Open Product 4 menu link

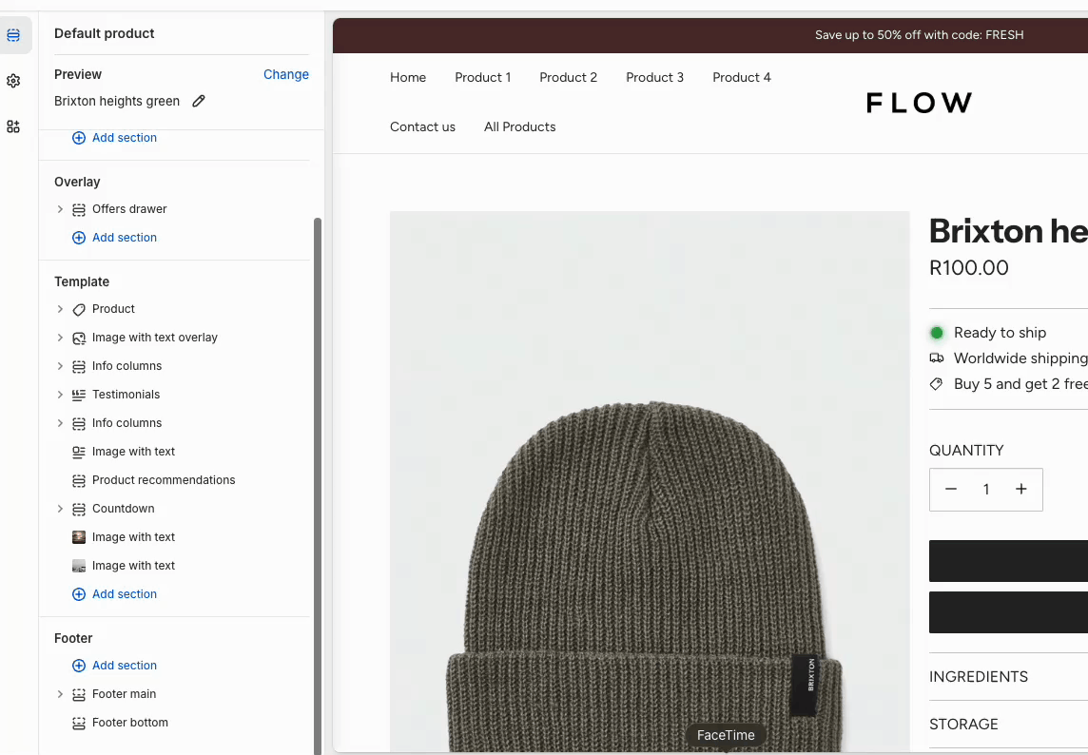pyautogui.click(x=742, y=77)
